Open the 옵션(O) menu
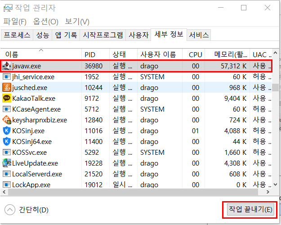This screenshot has height=225, width=281. (x=46, y=22)
